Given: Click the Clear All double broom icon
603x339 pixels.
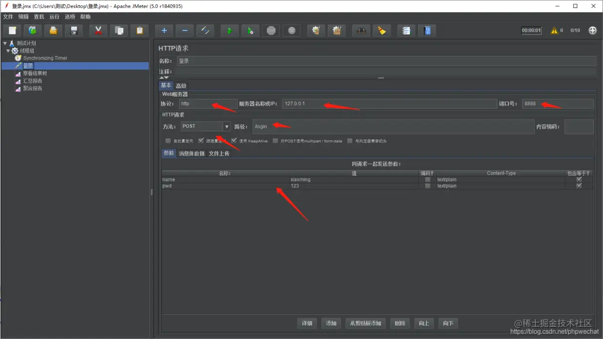Looking at the screenshot, I should click(x=337, y=31).
